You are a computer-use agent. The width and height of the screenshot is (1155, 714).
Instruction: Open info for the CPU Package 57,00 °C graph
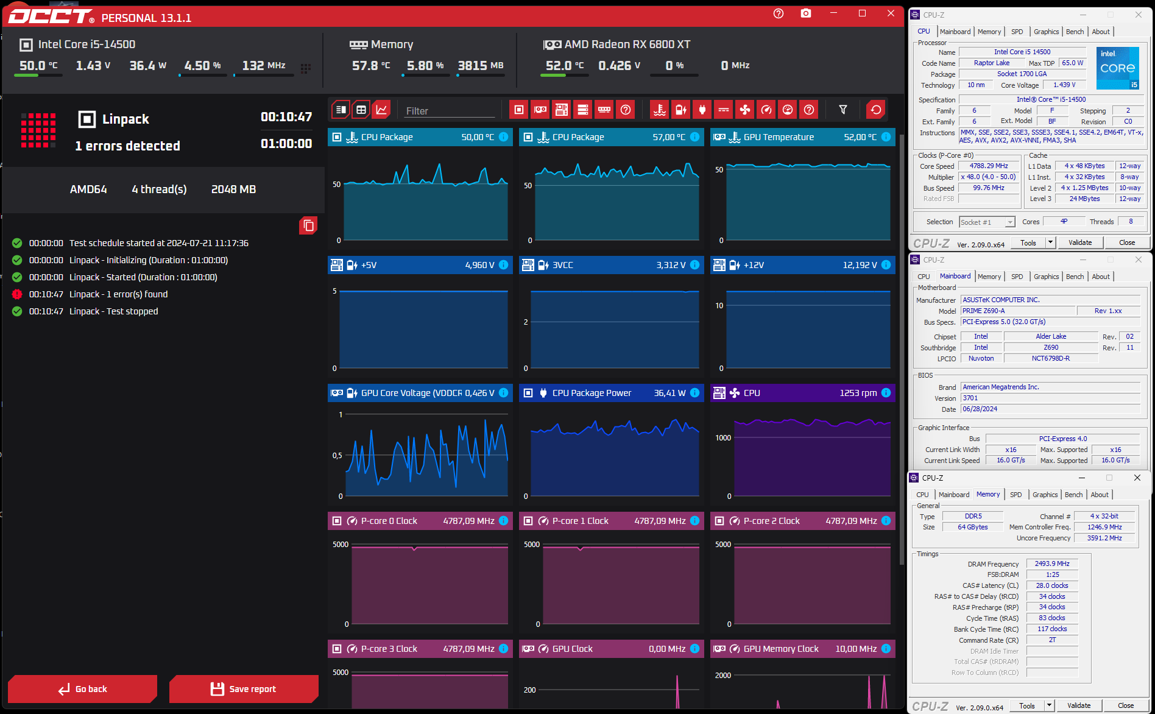[x=695, y=137]
